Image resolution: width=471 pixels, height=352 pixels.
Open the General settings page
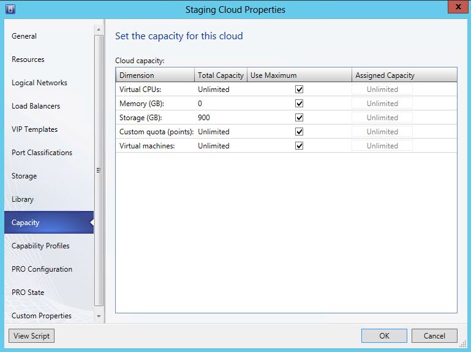tap(24, 36)
